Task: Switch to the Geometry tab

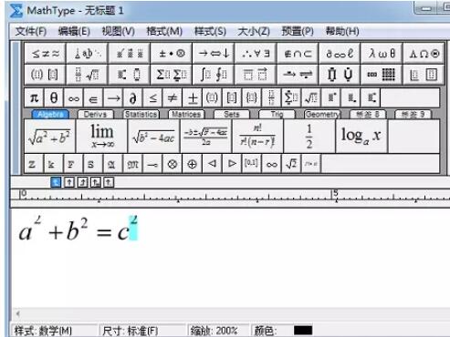Action: click(x=322, y=114)
